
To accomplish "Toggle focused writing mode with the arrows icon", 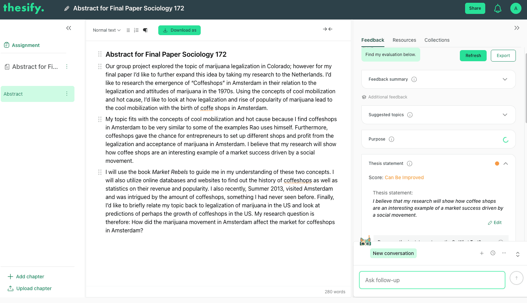I will coord(327,29).
